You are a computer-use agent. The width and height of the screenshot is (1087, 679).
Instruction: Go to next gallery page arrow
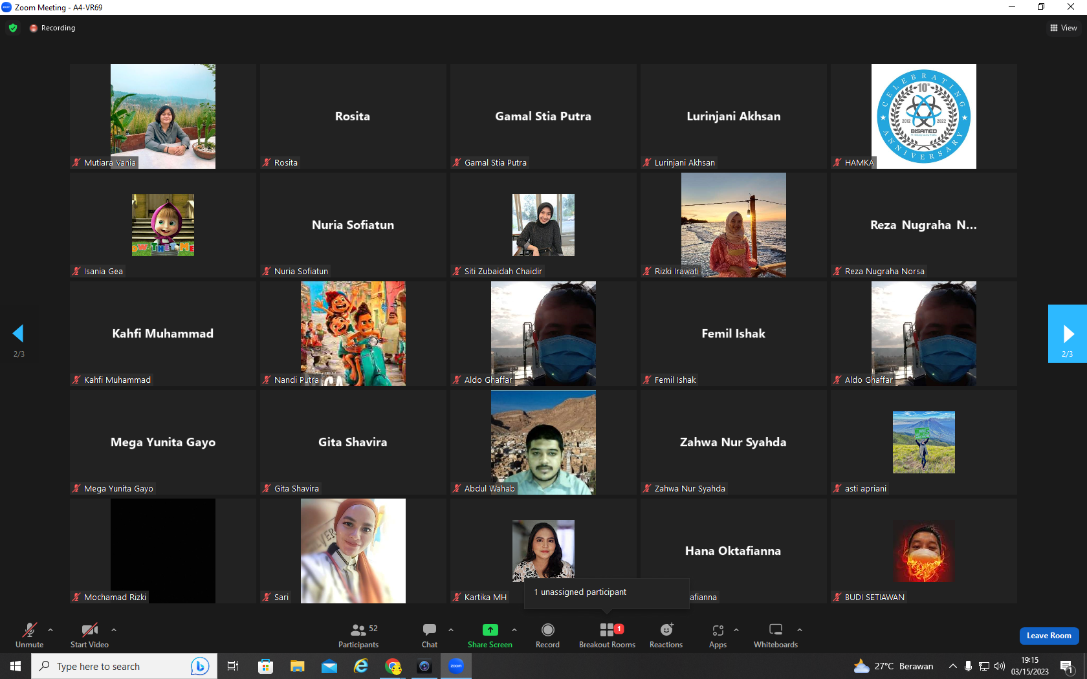pyautogui.click(x=1068, y=334)
